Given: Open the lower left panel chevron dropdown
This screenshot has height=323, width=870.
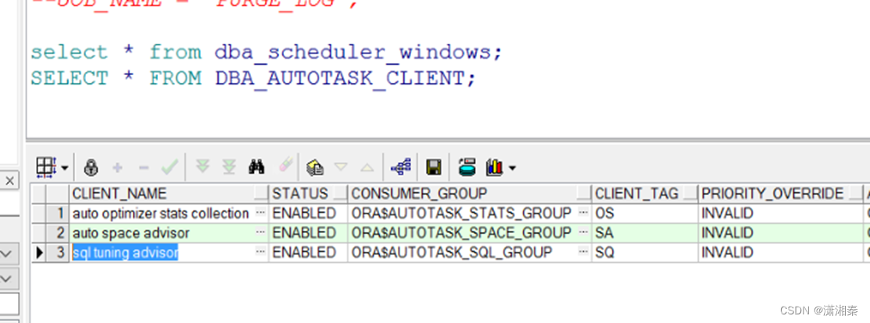Looking at the screenshot, I should click(x=7, y=278).
